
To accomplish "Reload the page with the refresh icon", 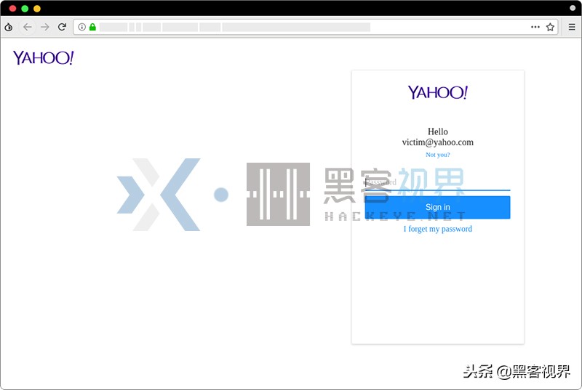I will (x=62, y=27).
